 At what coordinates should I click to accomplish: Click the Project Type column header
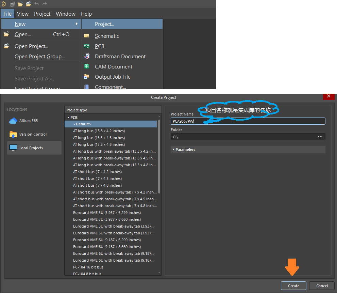coord(113,110)
